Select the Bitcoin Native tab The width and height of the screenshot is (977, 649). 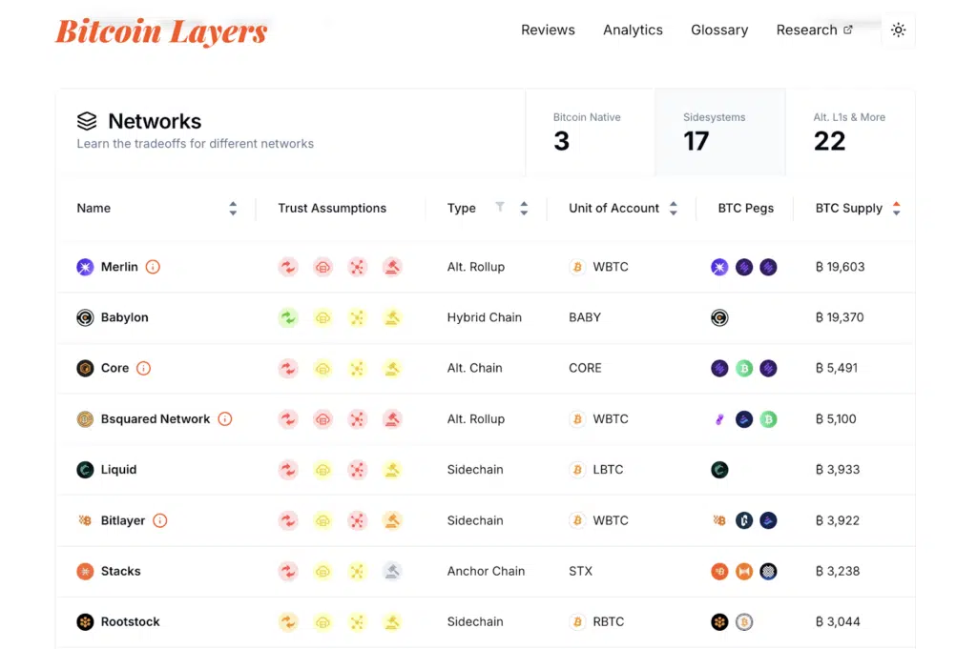click(x=590, y=132)
